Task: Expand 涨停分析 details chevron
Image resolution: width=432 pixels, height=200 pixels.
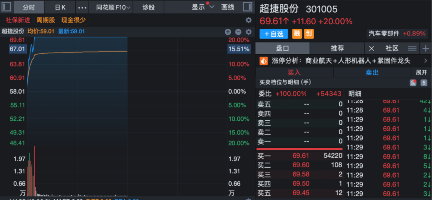Action: tap(425, 61)
